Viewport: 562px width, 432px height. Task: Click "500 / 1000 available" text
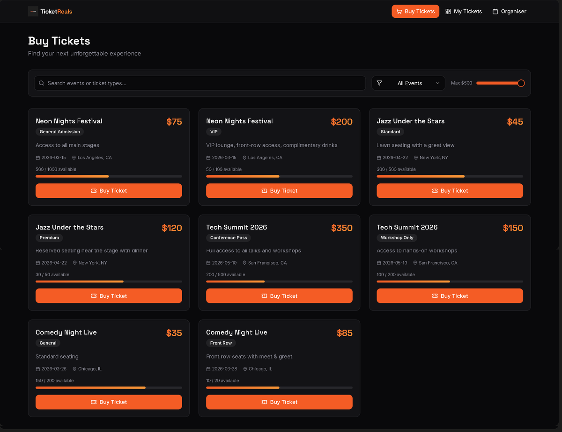pos(56,169)
